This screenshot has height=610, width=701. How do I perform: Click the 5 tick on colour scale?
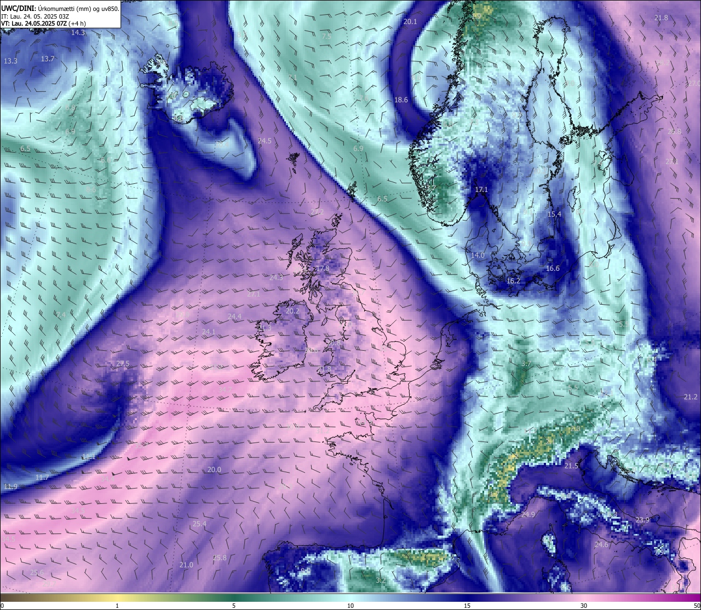(x=234, y=606)
